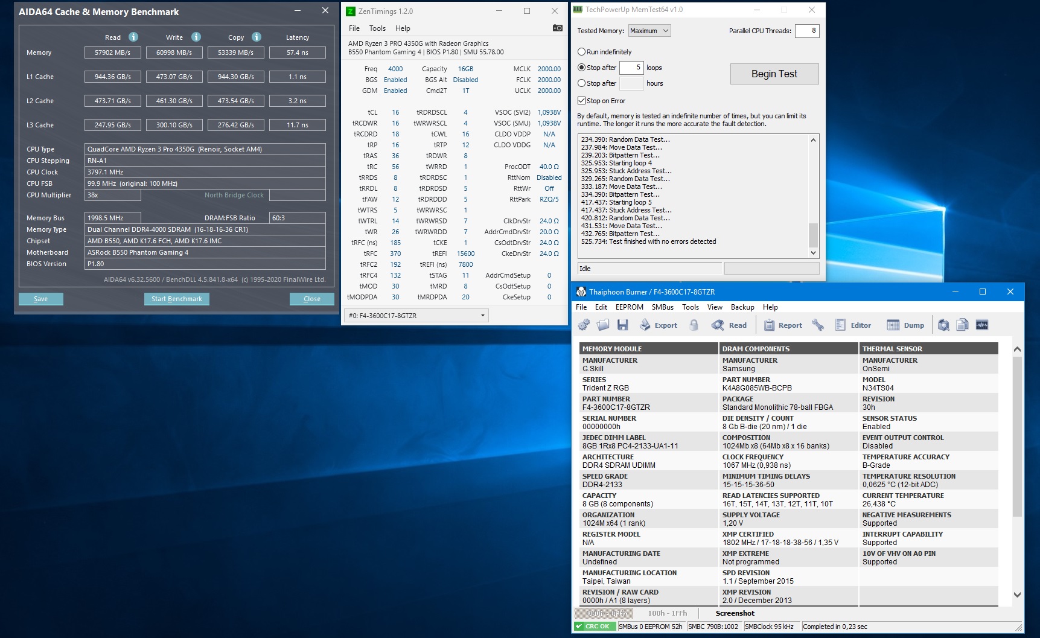Select the Stop after hours radio button
Screen dimensions: 1040x638
[582, 83]
